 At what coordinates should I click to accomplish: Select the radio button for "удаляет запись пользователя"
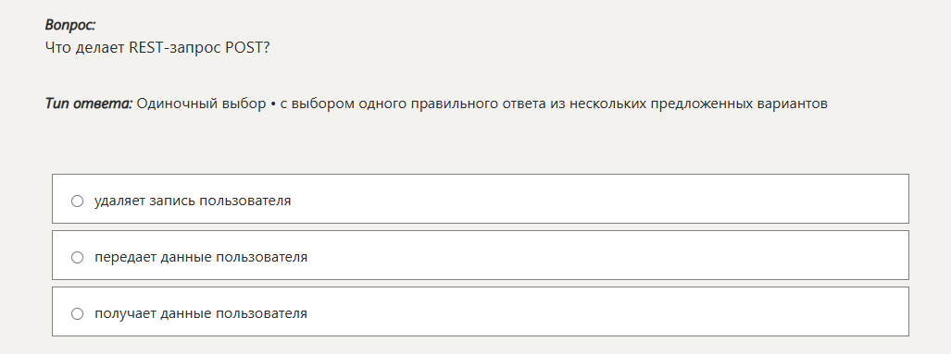[x=77, y=201]
